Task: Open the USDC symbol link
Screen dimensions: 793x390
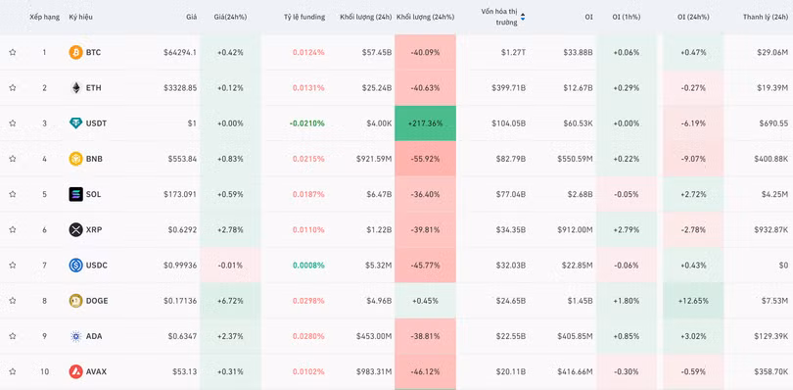Action: [x=97, y=265]
